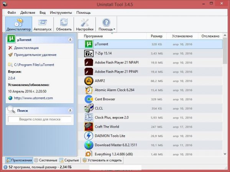Switch to Системные tab
The height and width of the screenshot is (172, 230).
(46, 160)
